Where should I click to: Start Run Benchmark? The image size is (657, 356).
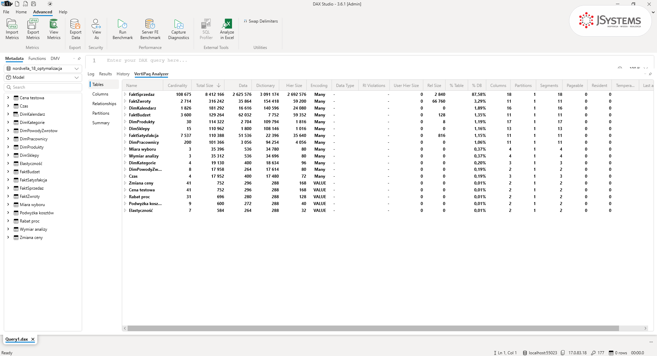pyautogui.click(x=123, y=29)
